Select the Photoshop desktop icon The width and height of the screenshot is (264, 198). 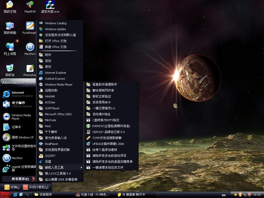[30, 70]
